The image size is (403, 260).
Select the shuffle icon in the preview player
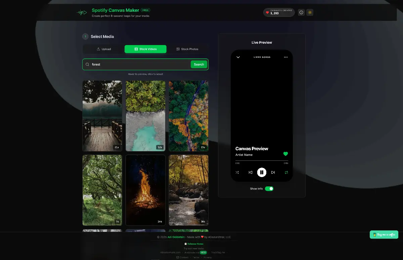(237, 172)
